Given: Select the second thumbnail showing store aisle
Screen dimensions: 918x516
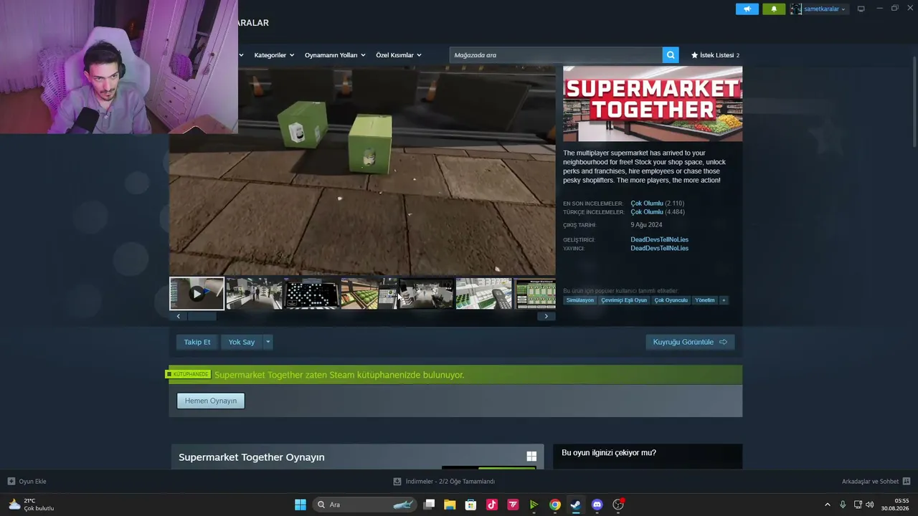Looking at the screenshot, I should pyautogui.click(x=254, y=294).
